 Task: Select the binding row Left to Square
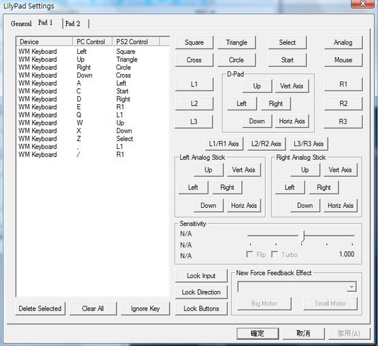[93, 52]
